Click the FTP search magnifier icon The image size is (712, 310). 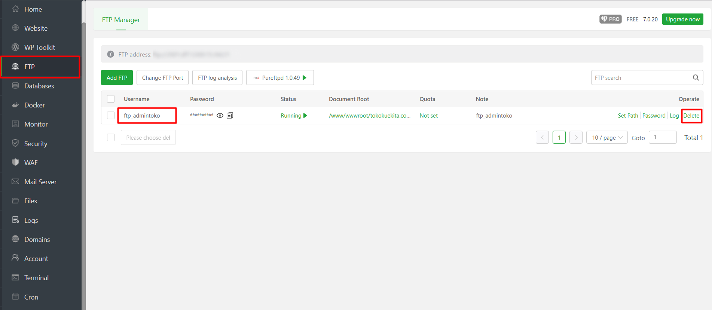(696, 77)
